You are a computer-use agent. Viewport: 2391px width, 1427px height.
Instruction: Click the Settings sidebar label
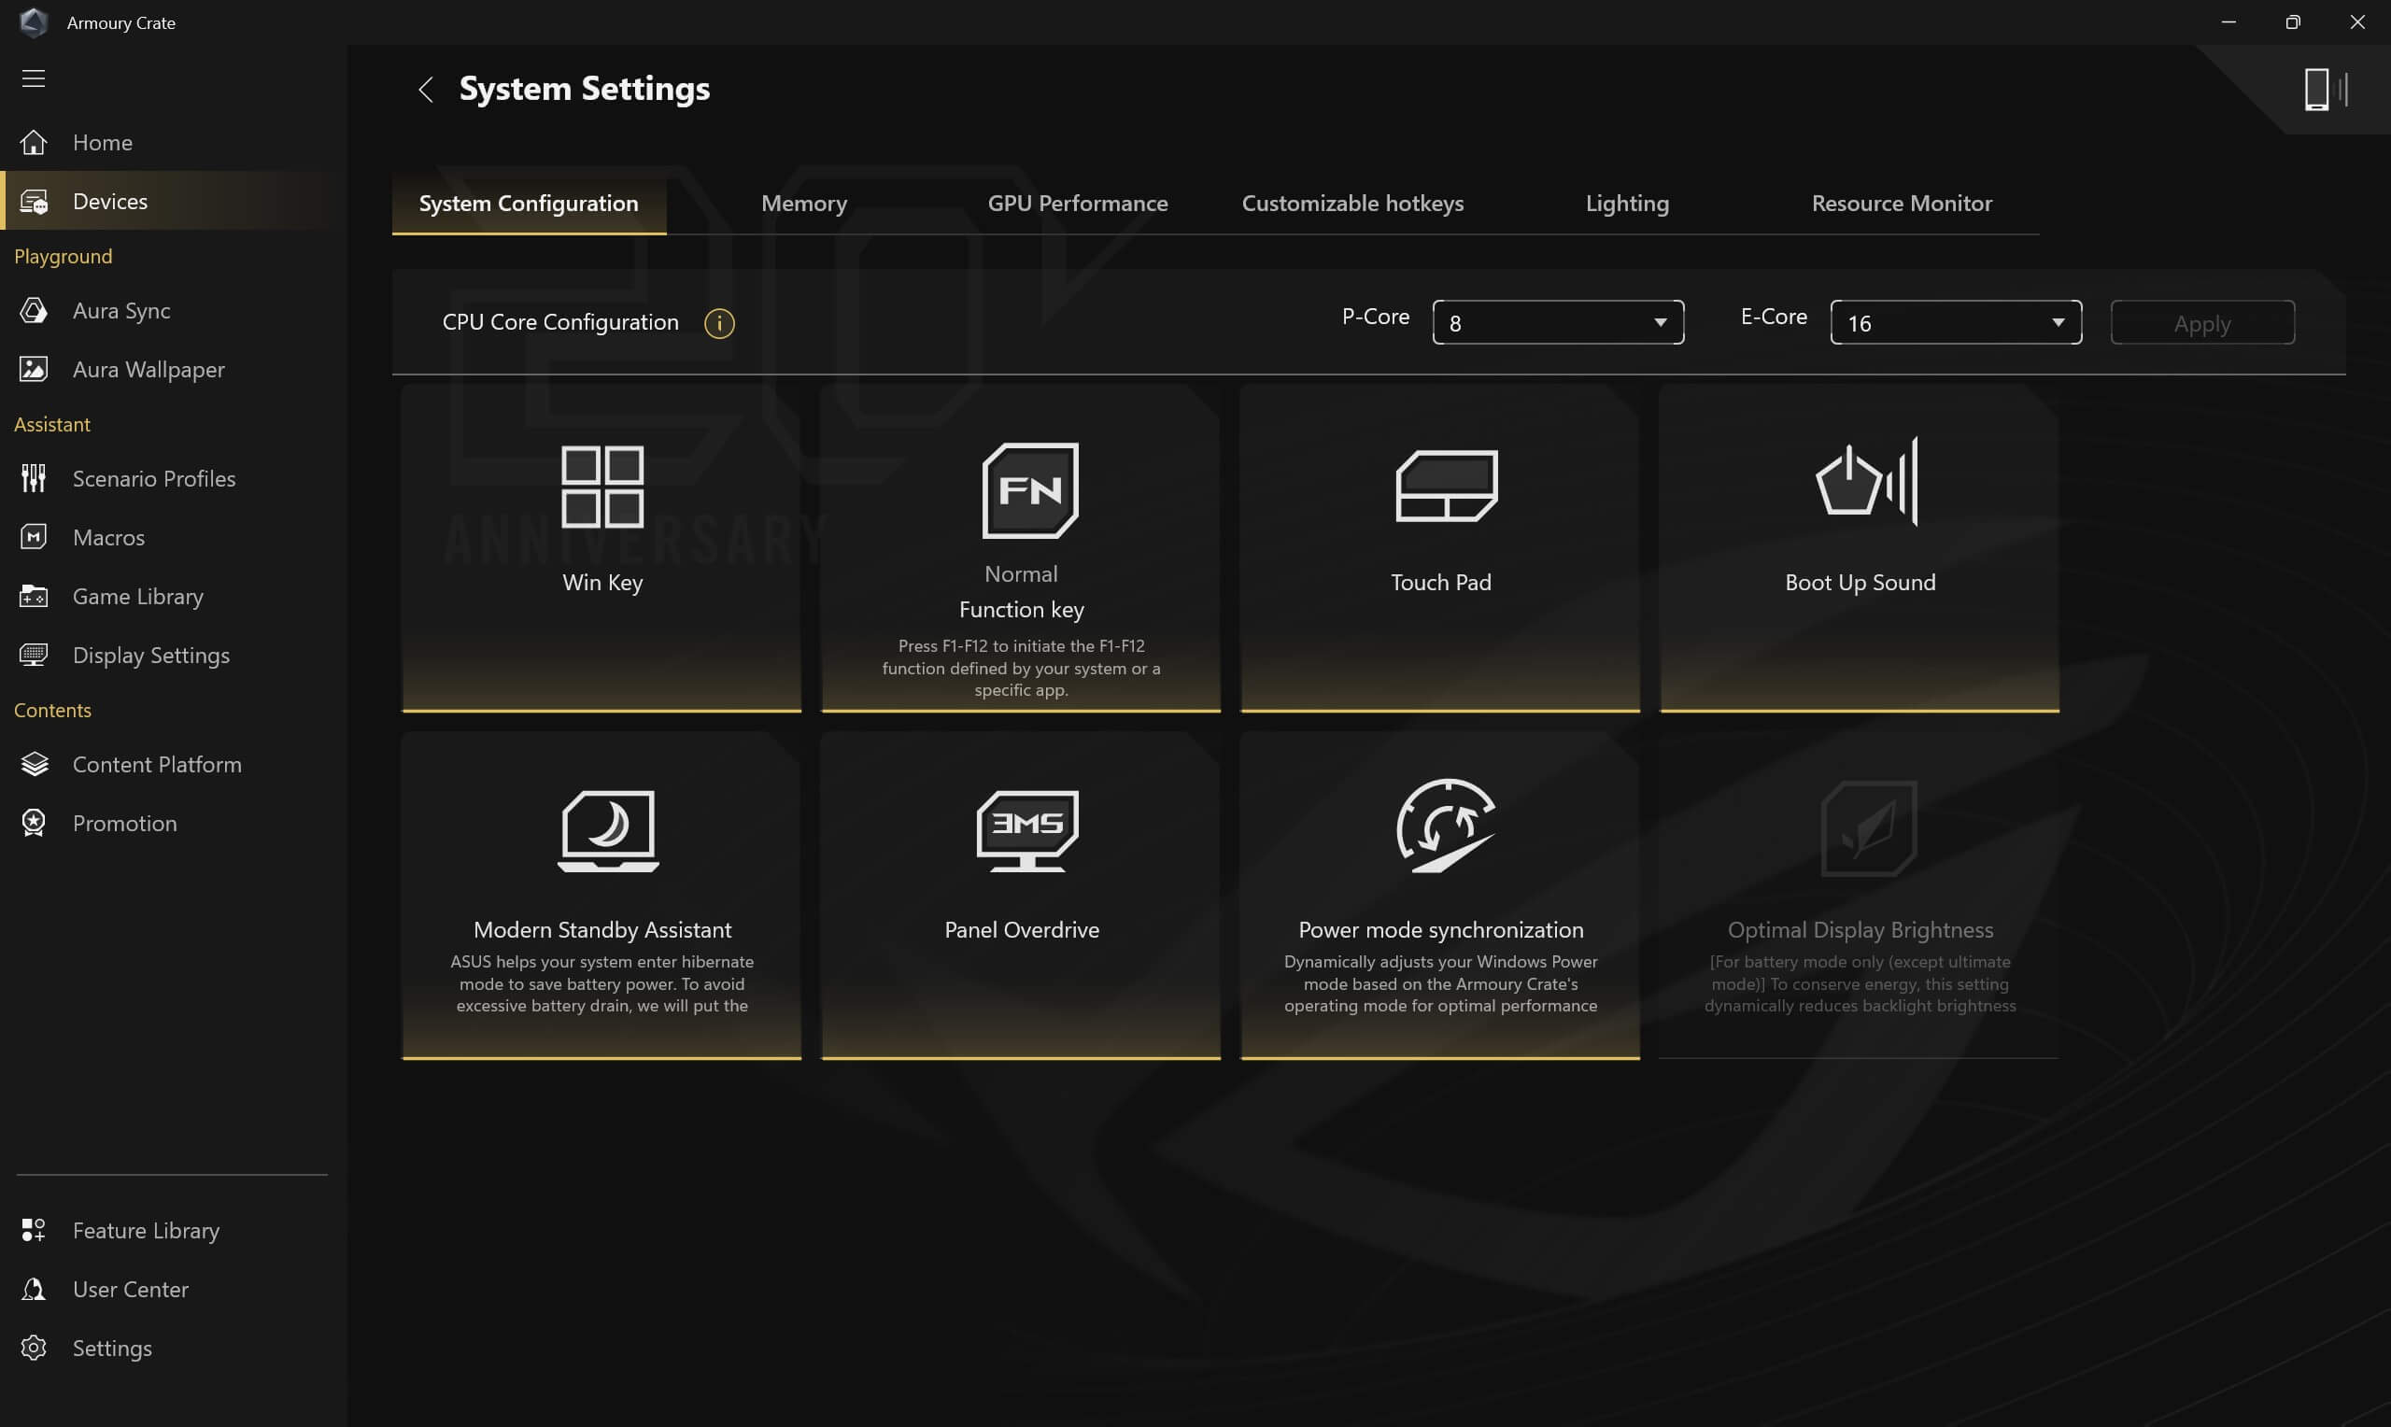tap(112, 1349)
